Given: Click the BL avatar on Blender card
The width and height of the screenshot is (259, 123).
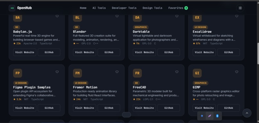Looking at the screenshot, I should pyautogui.click(x=77, y=18).
